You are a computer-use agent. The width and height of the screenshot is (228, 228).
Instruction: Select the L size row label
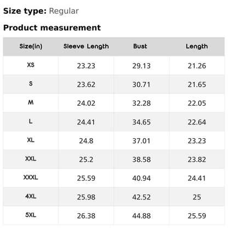(31, 121)
